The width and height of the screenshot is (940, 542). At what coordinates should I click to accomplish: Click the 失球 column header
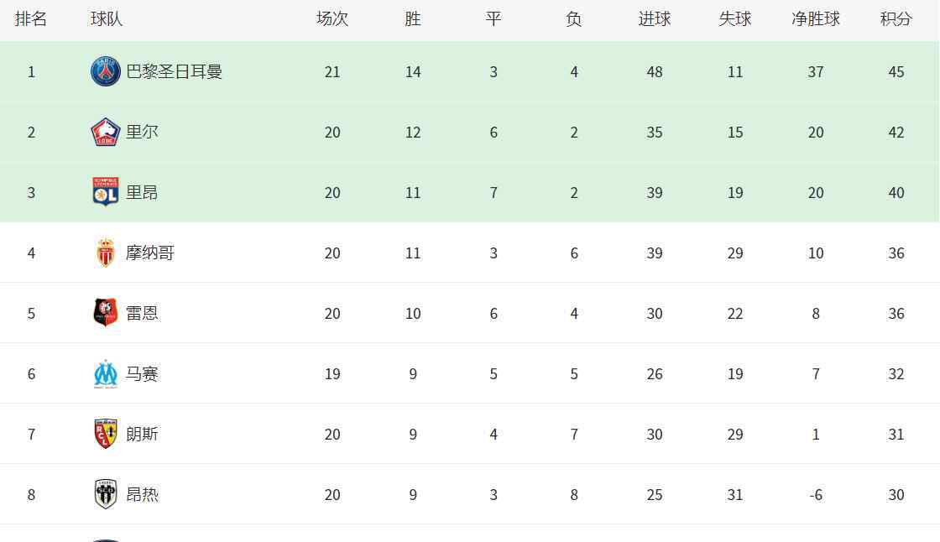pyautogui.click(x=735, y=19)
